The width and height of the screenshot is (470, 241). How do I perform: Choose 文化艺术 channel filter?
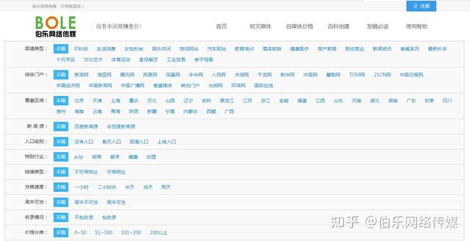click(x=93, y=59)
